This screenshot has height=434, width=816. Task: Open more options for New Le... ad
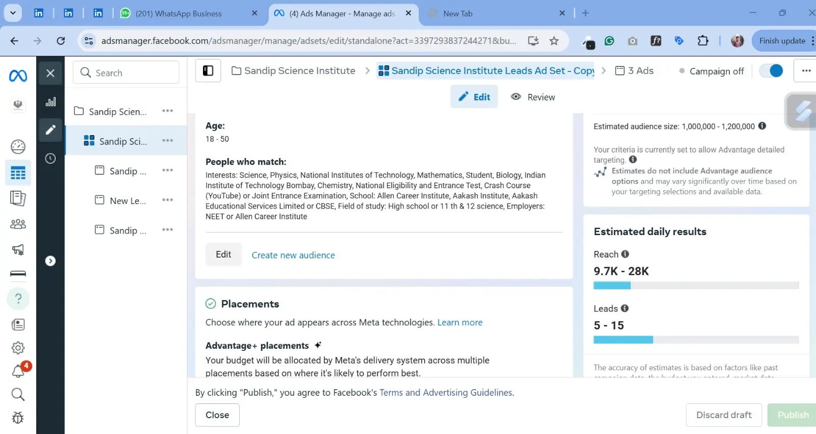(x=167, y=200)
